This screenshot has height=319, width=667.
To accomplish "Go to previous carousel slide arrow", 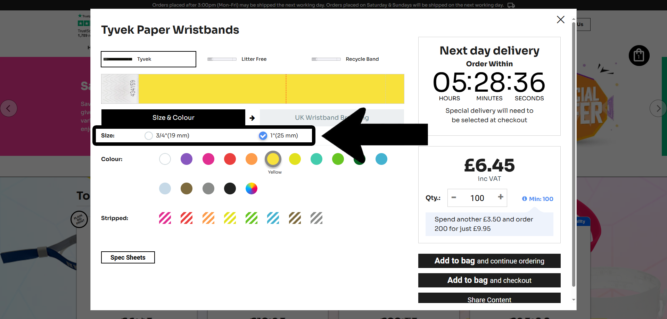I will (x=9, y=108).
